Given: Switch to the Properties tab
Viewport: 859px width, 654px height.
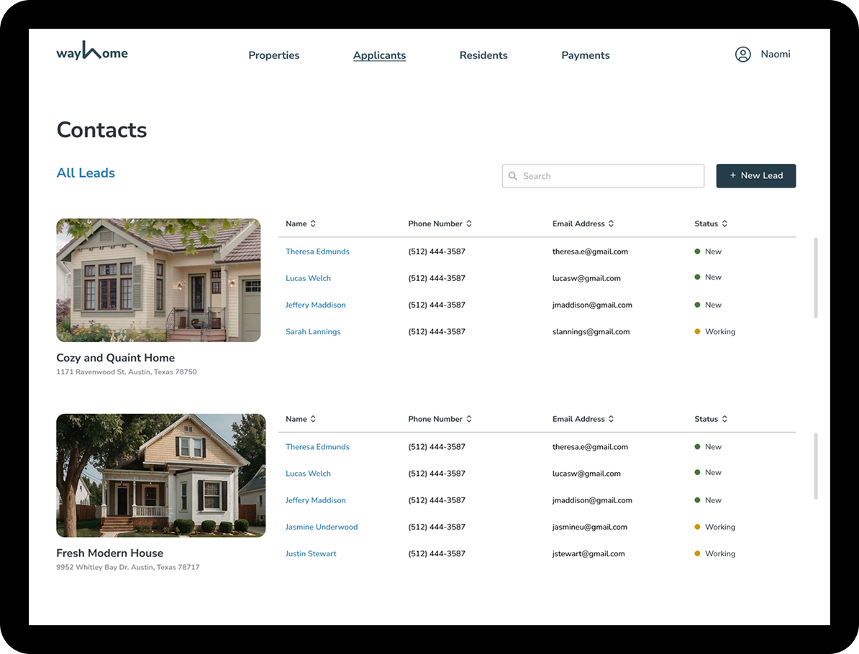Looking at the screenshot, I should [x=273, y=55].
